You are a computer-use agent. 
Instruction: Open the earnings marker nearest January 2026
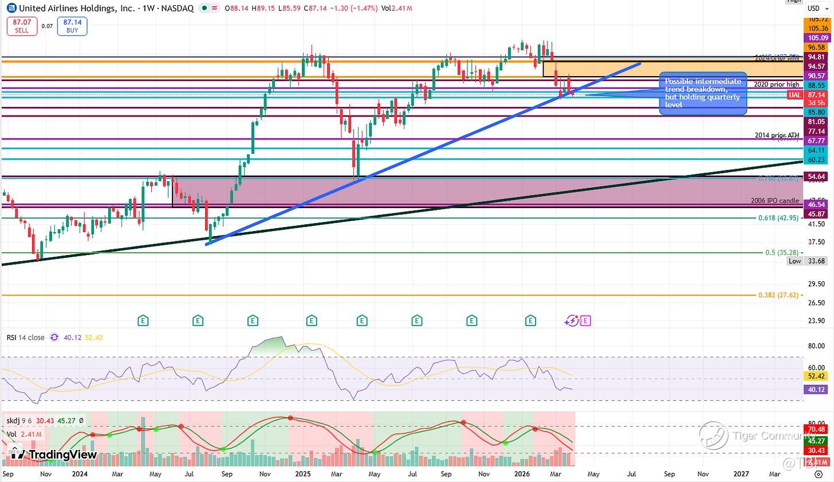(531, 321)
